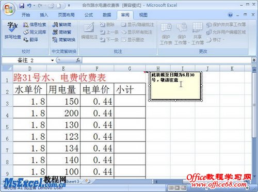Viewport: 258px width, 192px height.
Task: Open Chinese conversion options (简繁转换)
Action: [64, 40]
